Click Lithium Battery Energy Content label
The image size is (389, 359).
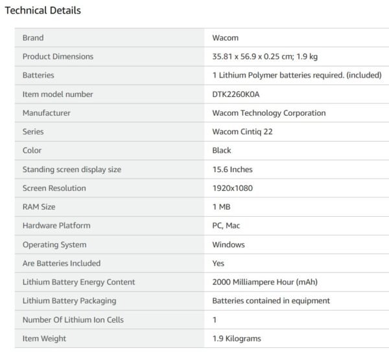pyautogui.click(x=78, y=282)
